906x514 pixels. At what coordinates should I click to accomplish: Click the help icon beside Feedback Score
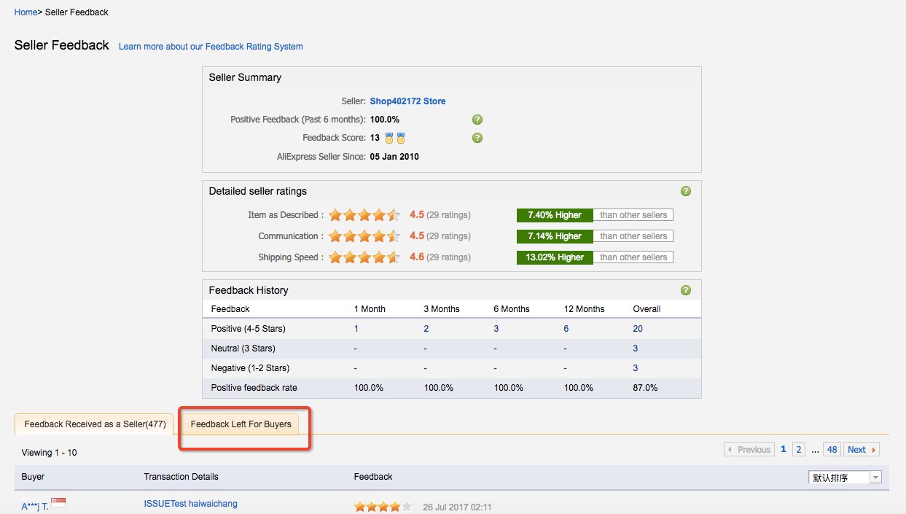pyautogui.click(x=477, y=138)
